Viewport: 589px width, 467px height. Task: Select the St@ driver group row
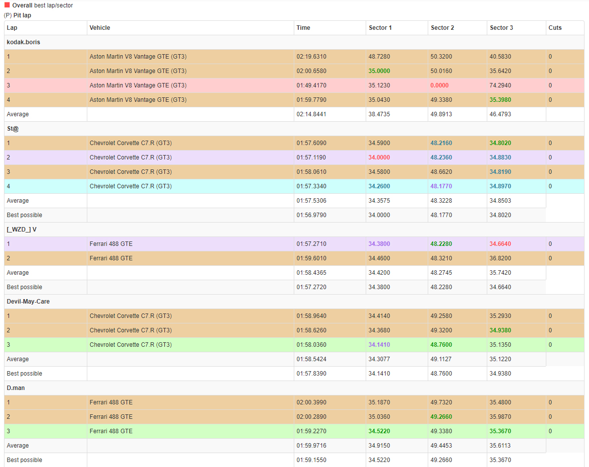(x=294, y=129)
